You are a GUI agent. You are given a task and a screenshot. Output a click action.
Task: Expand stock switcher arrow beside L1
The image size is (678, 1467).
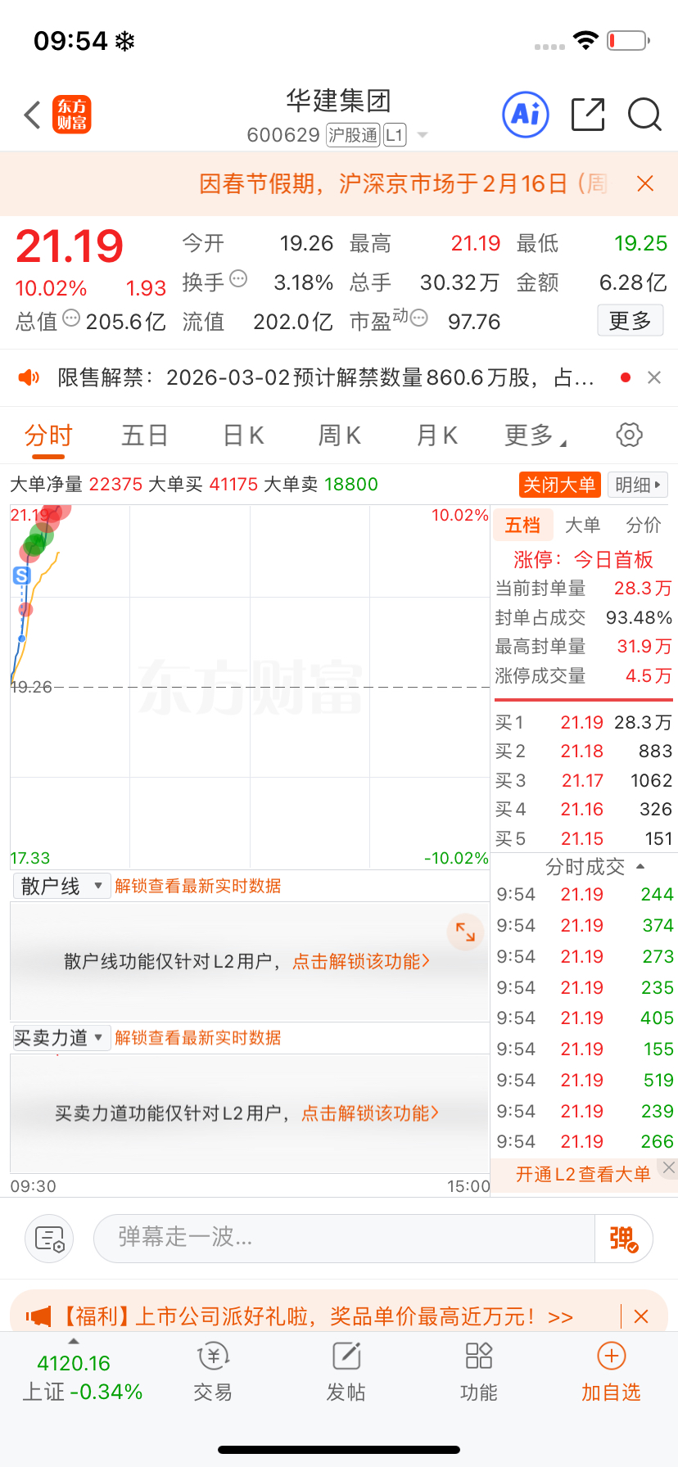pos(423,135)
